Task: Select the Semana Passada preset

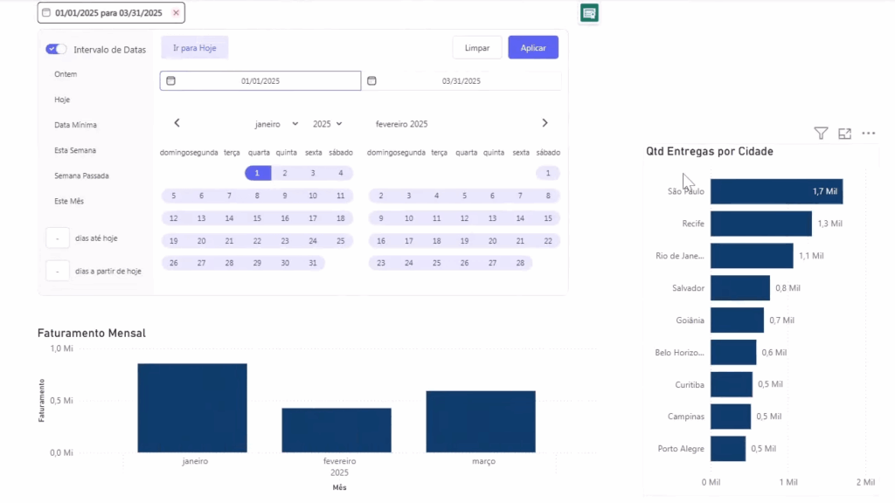Action: (81, 176)
